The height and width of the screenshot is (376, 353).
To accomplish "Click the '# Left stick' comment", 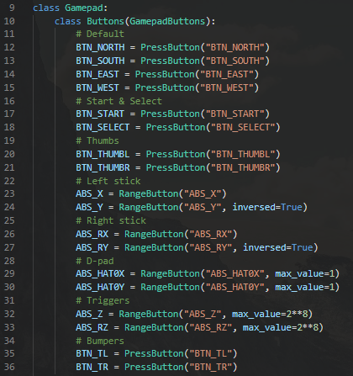I will (108, 181).
